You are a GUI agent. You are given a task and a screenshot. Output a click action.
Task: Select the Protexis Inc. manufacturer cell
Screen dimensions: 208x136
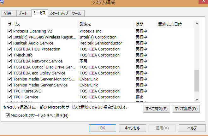91,31
